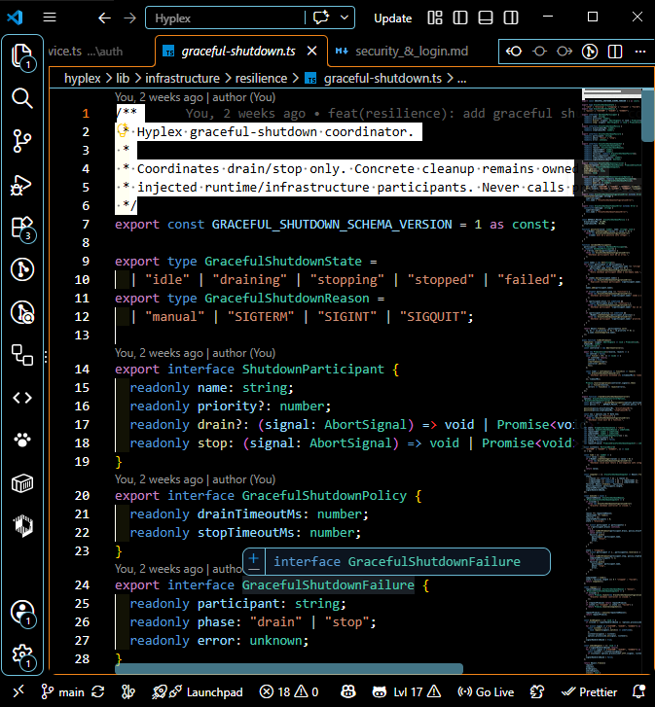Select the graceful-shutdown.ts breadcrumb
Screen dimensions: 655x707
(382, 78)
